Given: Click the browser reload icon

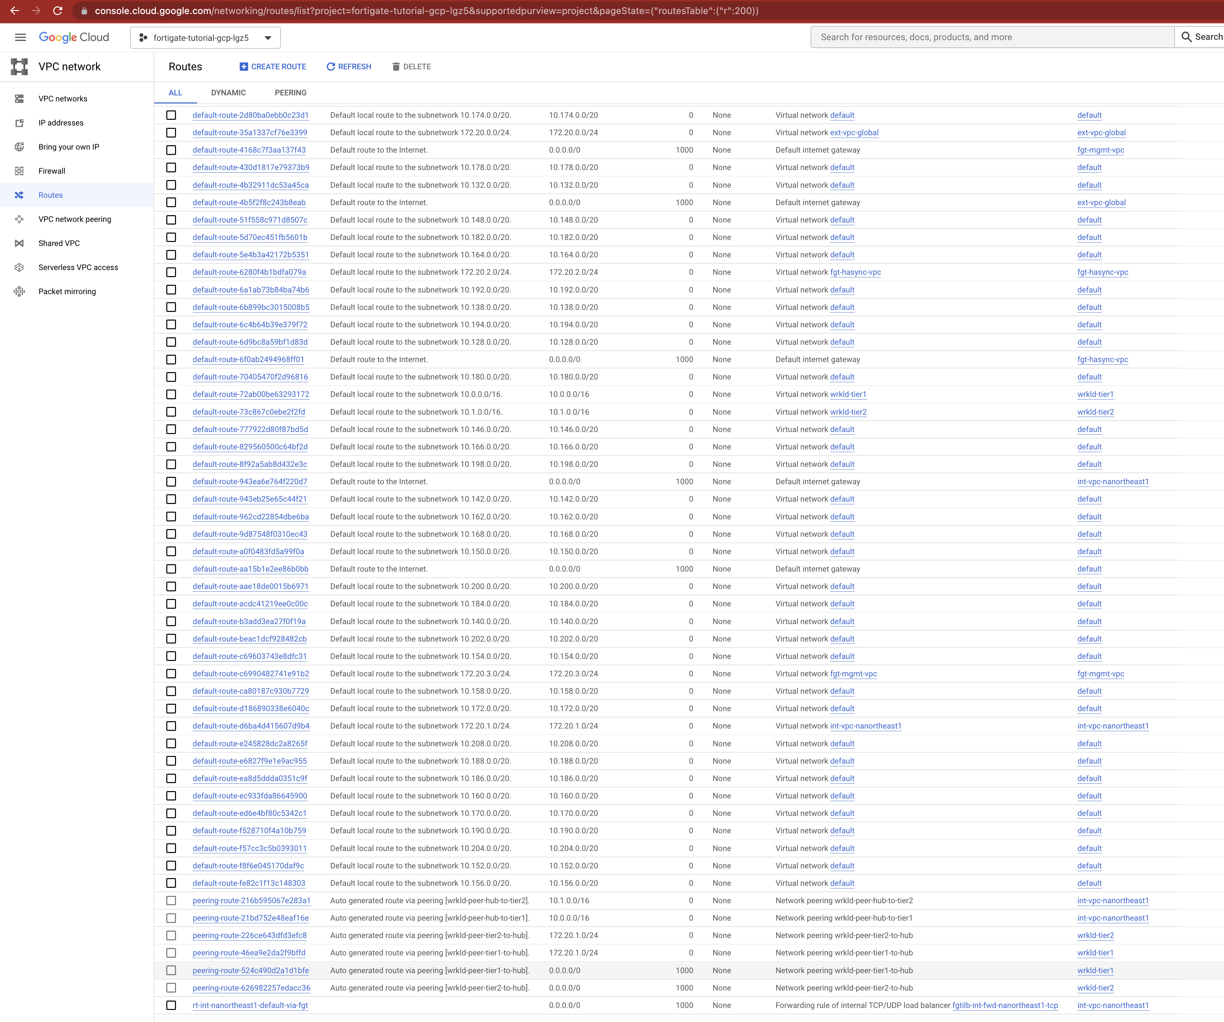Looking at the screenshot, I should click(57, 10).
